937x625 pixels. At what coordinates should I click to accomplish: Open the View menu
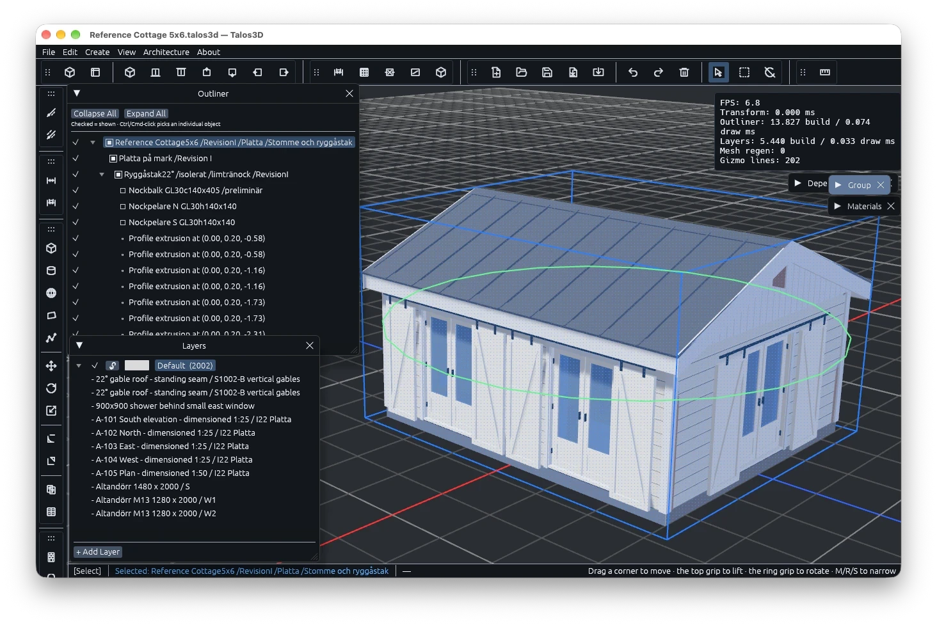tap(127, 52)
